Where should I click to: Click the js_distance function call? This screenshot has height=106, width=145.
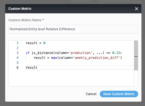coord(42,53)
